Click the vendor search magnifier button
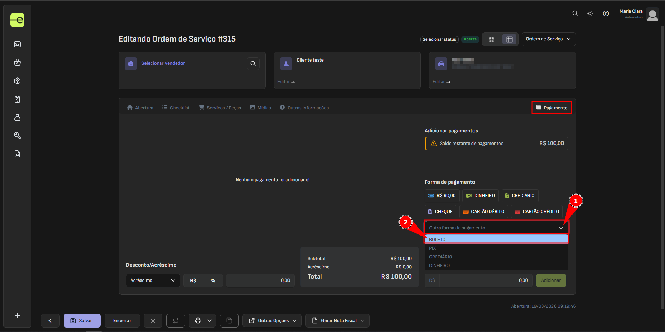Viewport: 665px width, 332px height. (253, 64)
